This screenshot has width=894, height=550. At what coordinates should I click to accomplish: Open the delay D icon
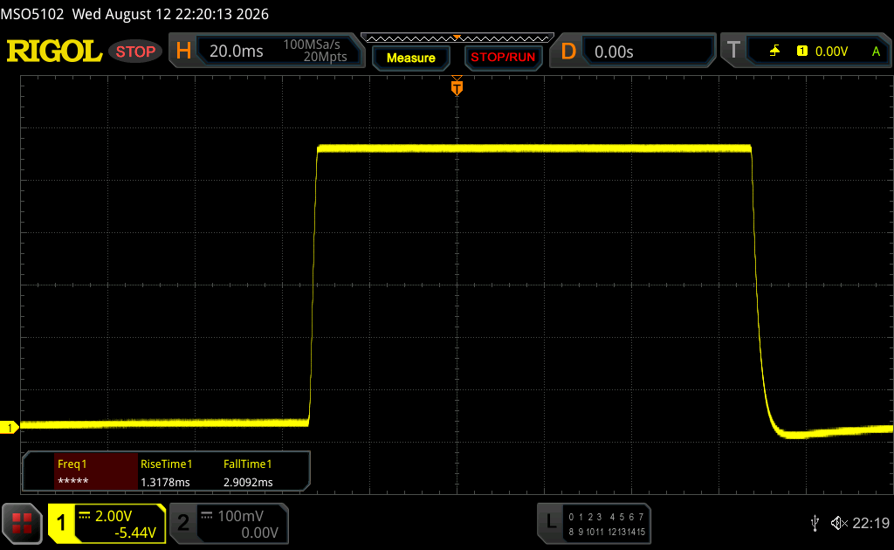pyautogui.click(x=567, y=52)
